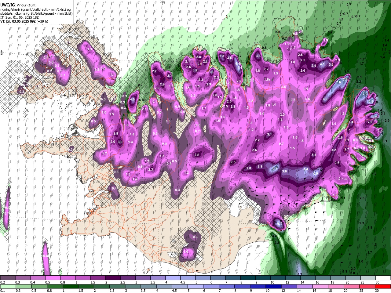Click the 3.6 snowfall value on the map

coord(284,172)
